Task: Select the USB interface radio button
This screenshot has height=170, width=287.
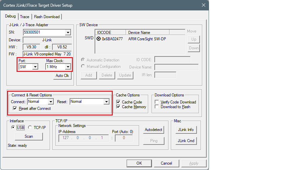Action: (x=13, y=127)
